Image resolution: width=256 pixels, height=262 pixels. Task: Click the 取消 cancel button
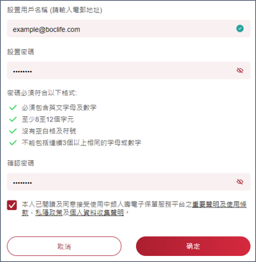[64, 246]
